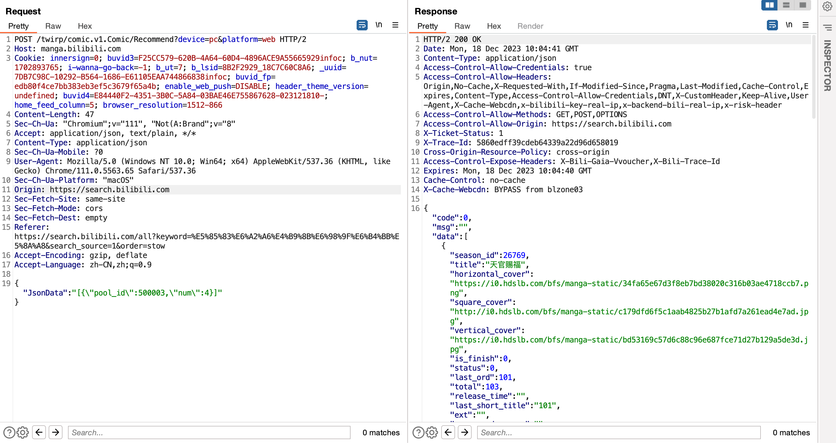Open Request panel hamburger menu
Screen dimensions: 836x443
pyautogui.click(x=395, y=25)
